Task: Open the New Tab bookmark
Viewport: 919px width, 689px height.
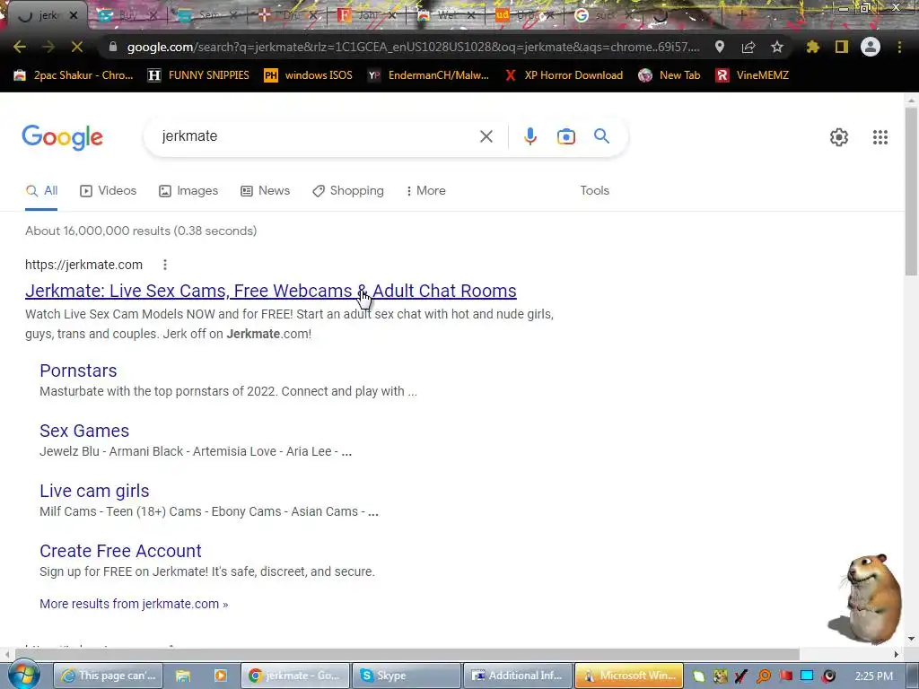Action: pos(670,75)
